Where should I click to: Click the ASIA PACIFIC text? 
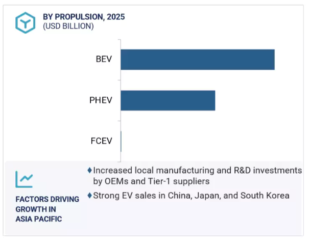(x=39, y=219)
